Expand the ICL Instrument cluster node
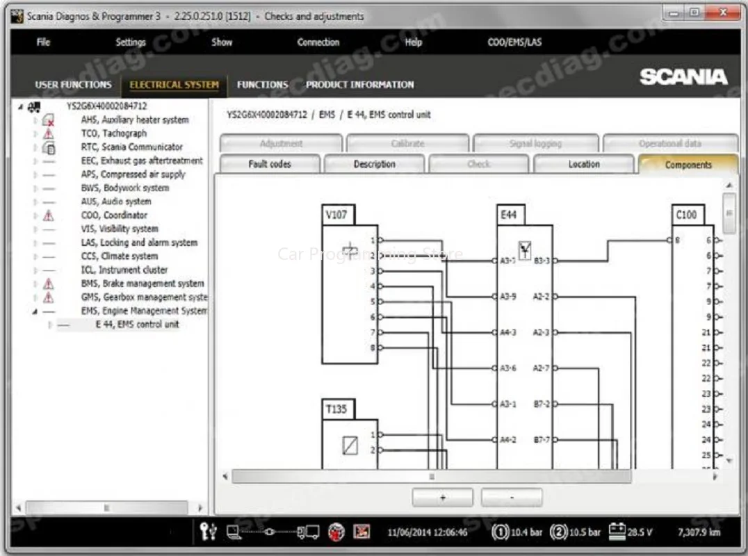 click(35, 270)
